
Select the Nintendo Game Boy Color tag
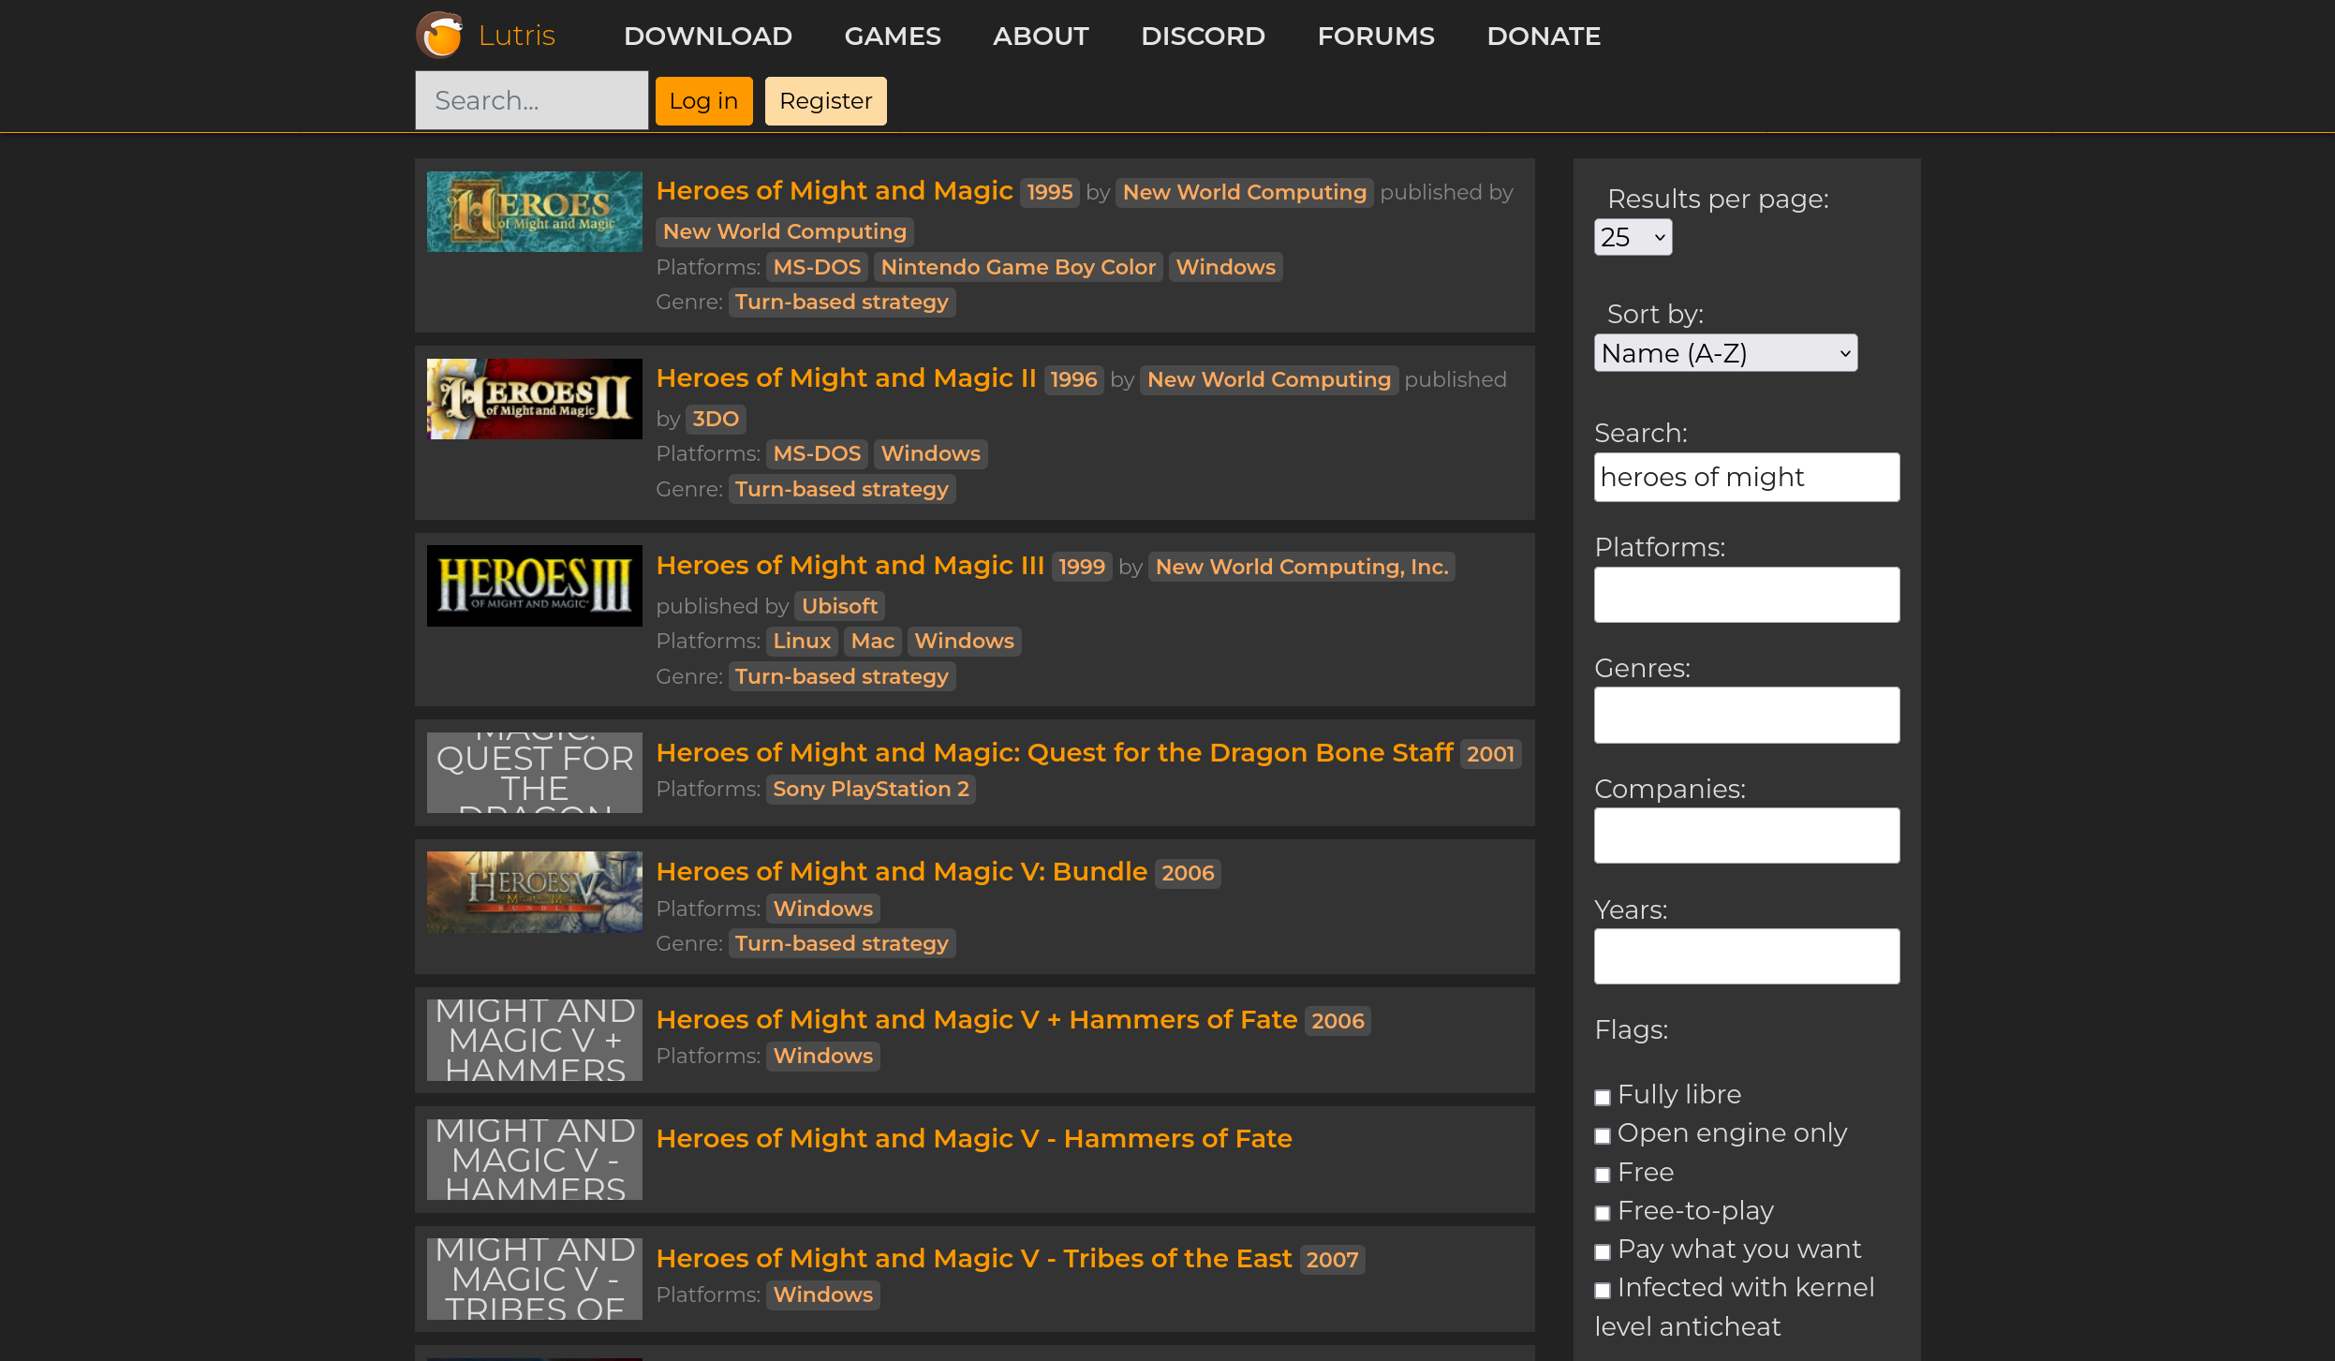(x=1018, y=268)
